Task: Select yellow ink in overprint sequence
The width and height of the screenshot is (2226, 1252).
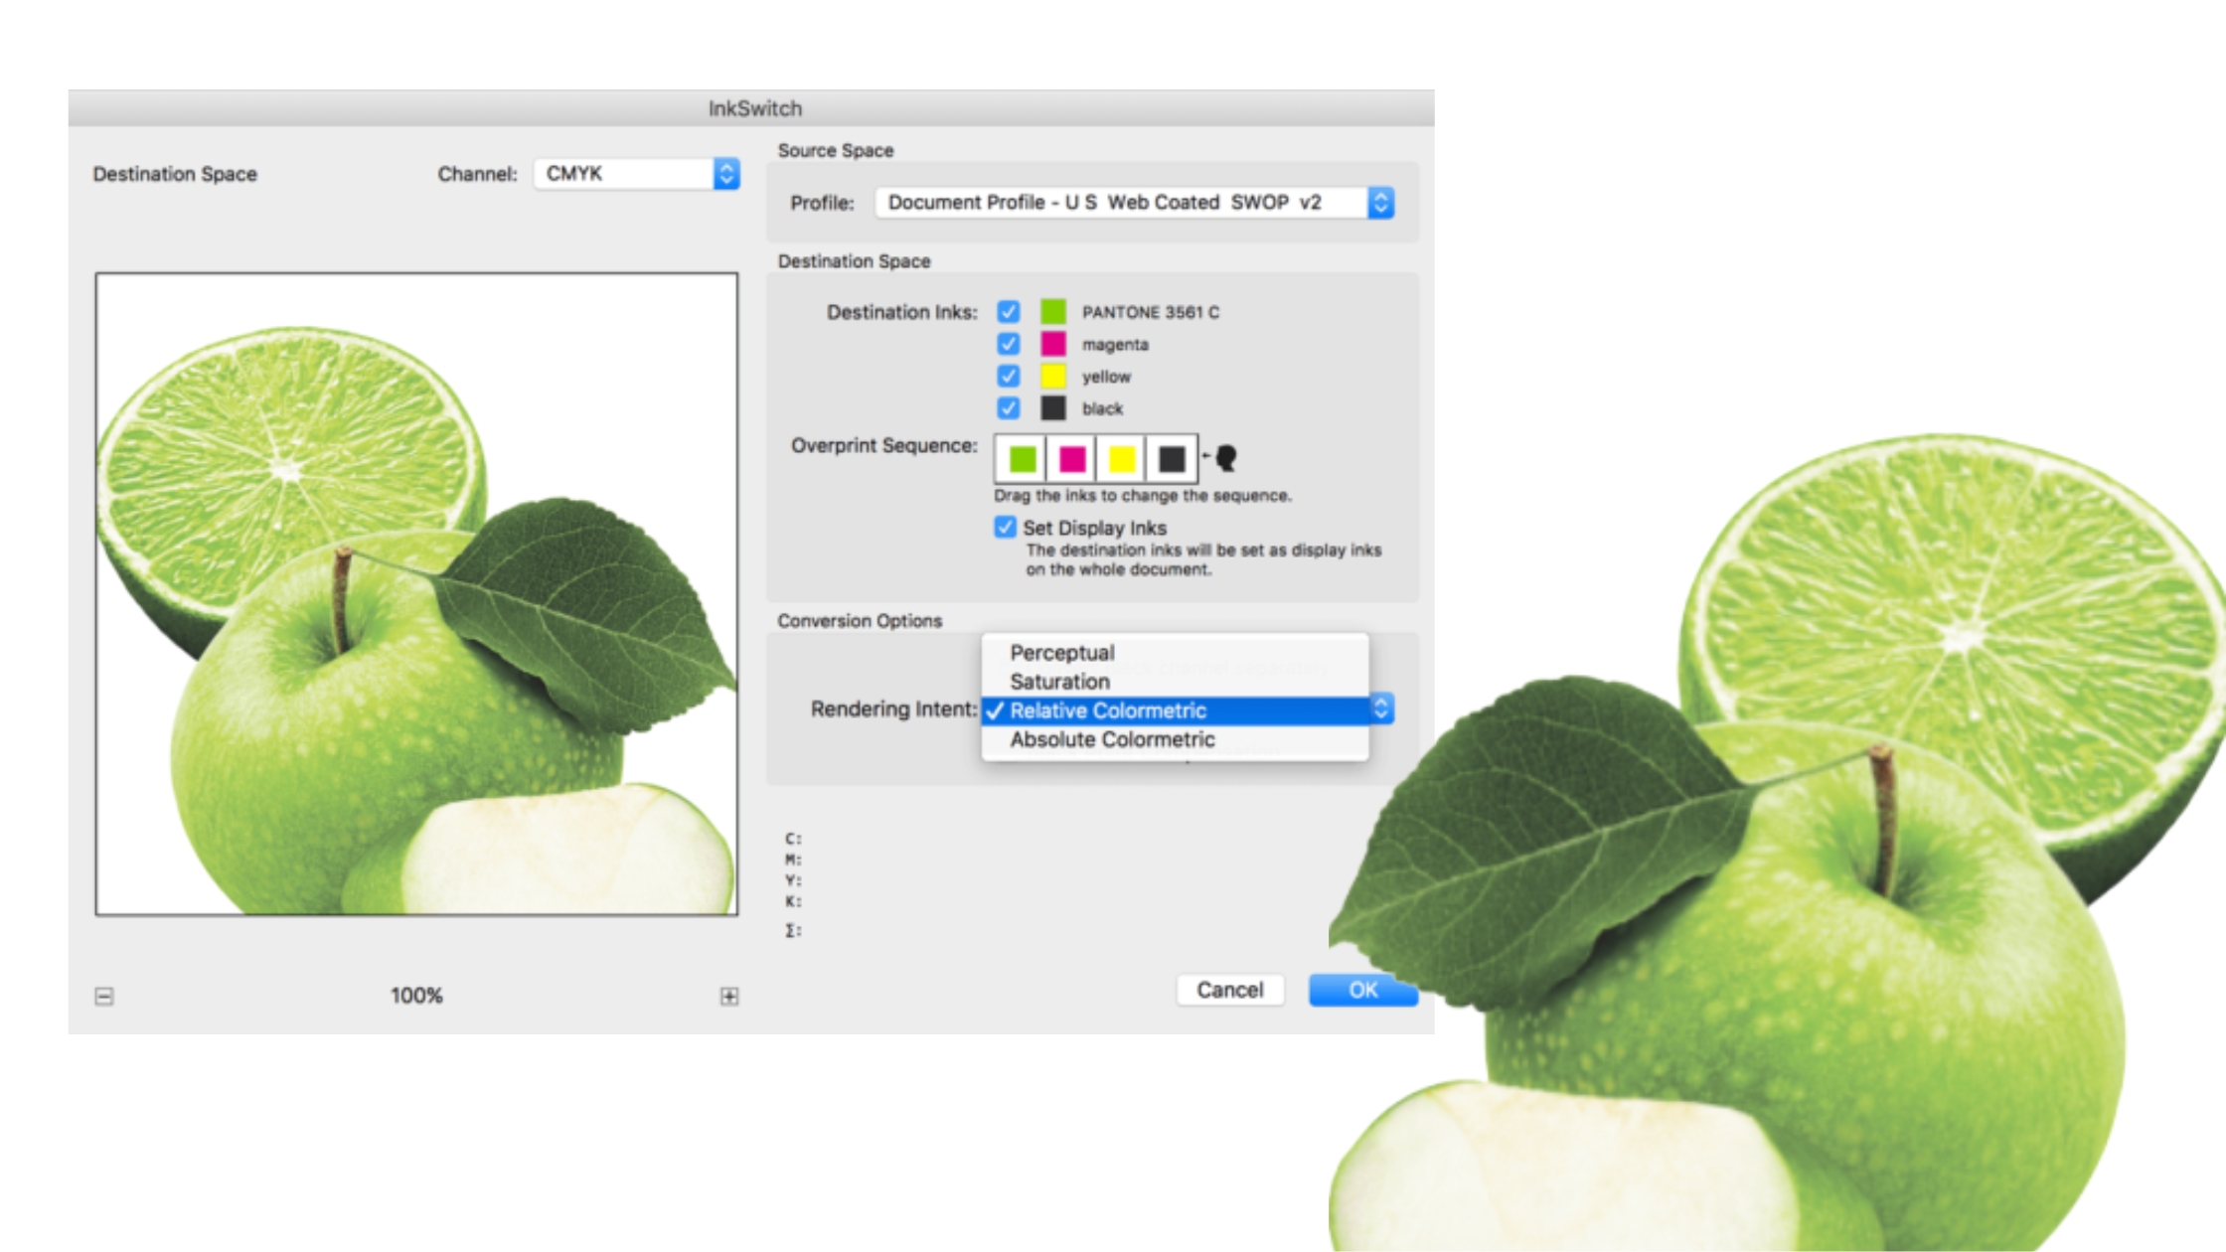Action: pyautogui.click(x=1121, y=458)
